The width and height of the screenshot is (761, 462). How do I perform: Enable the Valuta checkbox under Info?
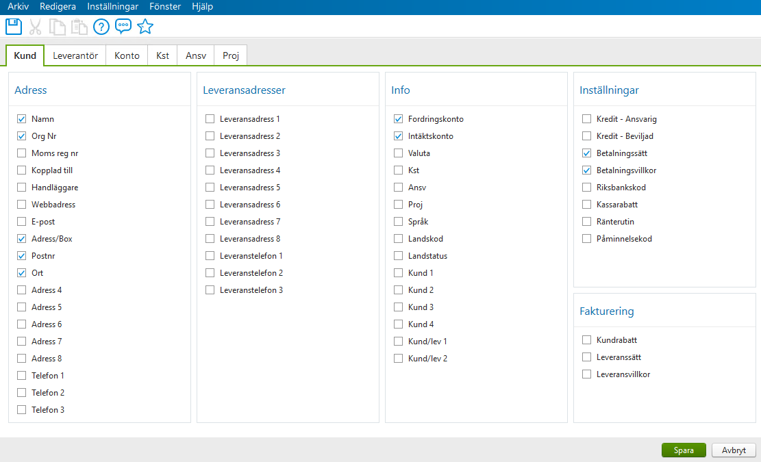tap(398, 153)
